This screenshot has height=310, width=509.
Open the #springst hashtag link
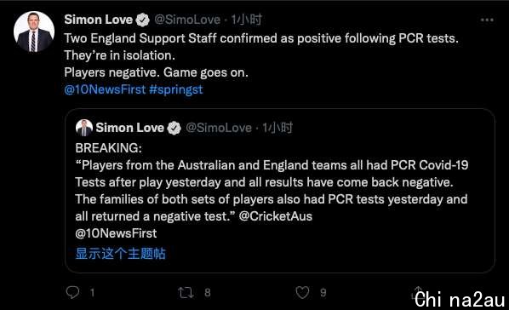click(x=176, y=89)
